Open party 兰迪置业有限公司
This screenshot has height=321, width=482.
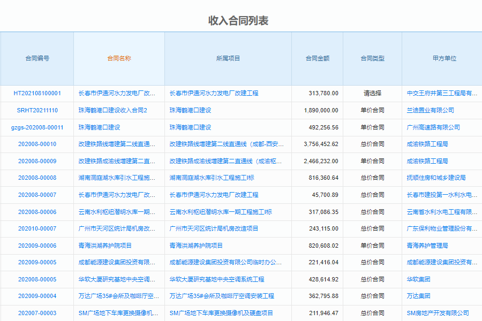[x=431, y=110]
